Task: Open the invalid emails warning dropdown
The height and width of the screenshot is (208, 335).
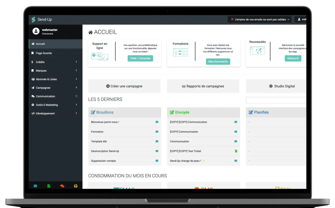Action: (260, 20)
